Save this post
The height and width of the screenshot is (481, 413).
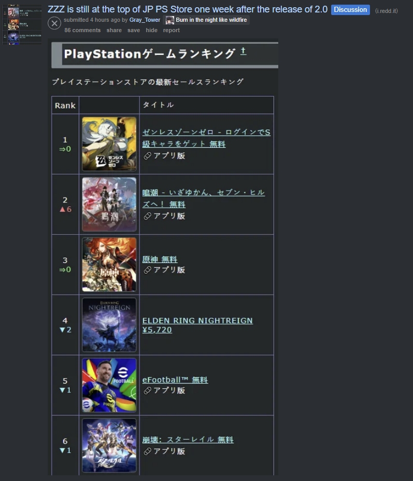tap(134, 31)
